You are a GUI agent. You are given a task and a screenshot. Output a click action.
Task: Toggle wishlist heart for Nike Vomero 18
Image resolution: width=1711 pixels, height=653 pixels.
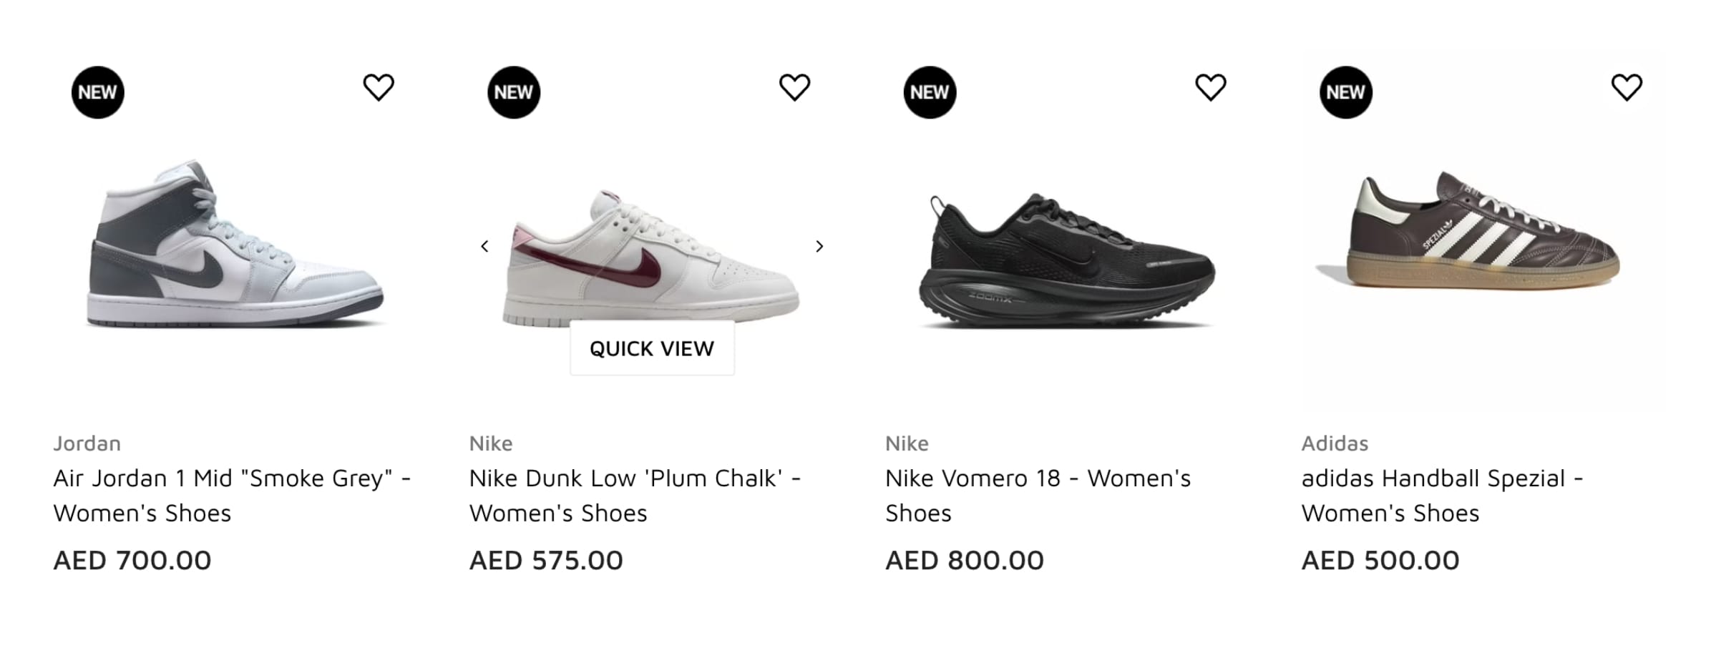(1210, 88)
